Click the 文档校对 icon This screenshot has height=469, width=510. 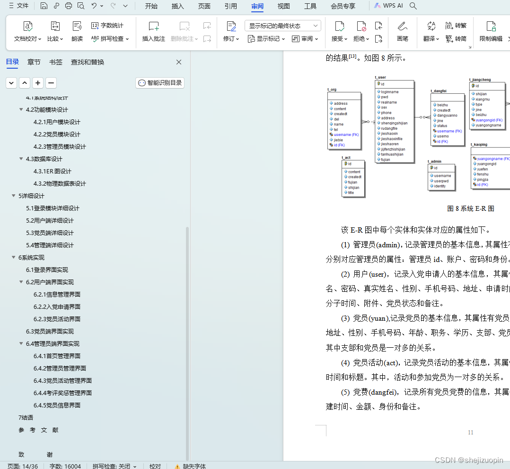[27, 26]
